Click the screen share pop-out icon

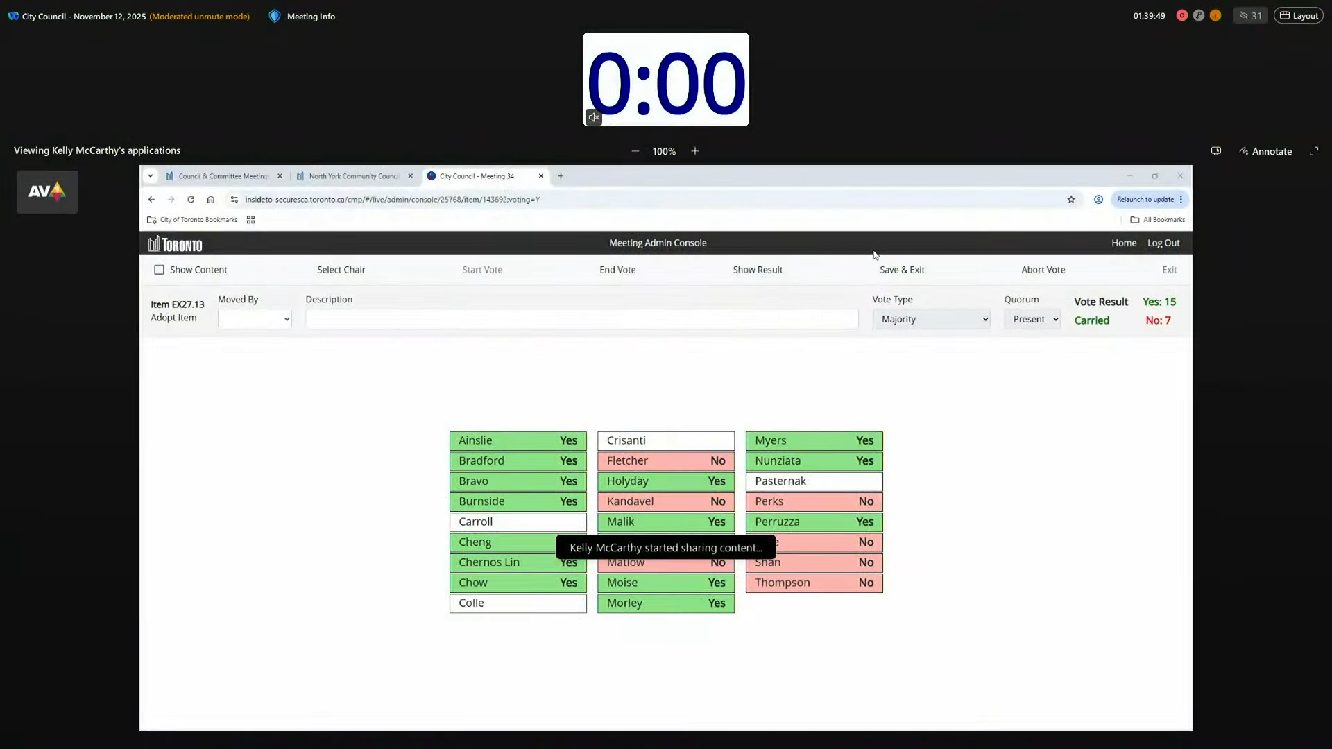point(1215,150)
